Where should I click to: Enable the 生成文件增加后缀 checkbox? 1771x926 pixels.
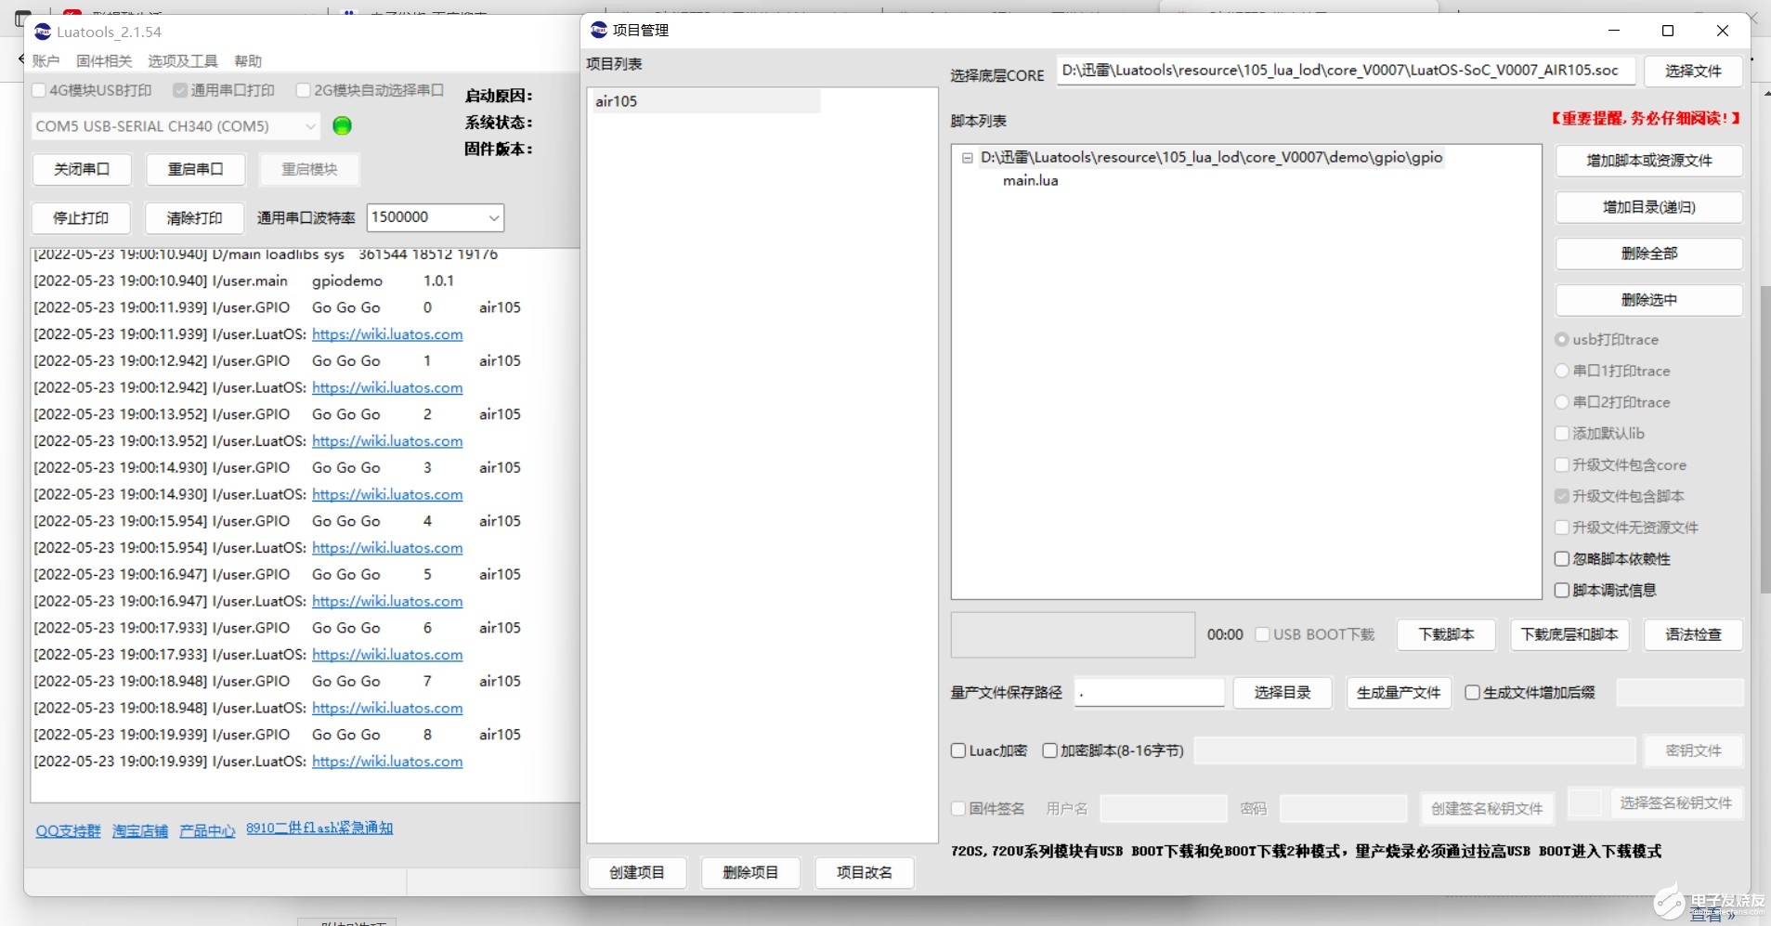(x=1472, y=693)
